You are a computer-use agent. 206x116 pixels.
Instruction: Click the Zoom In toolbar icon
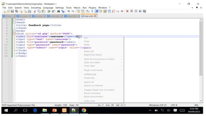68,11
